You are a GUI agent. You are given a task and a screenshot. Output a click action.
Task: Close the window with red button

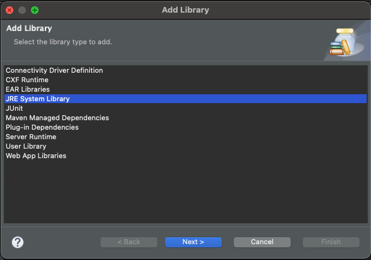[9, 10]
